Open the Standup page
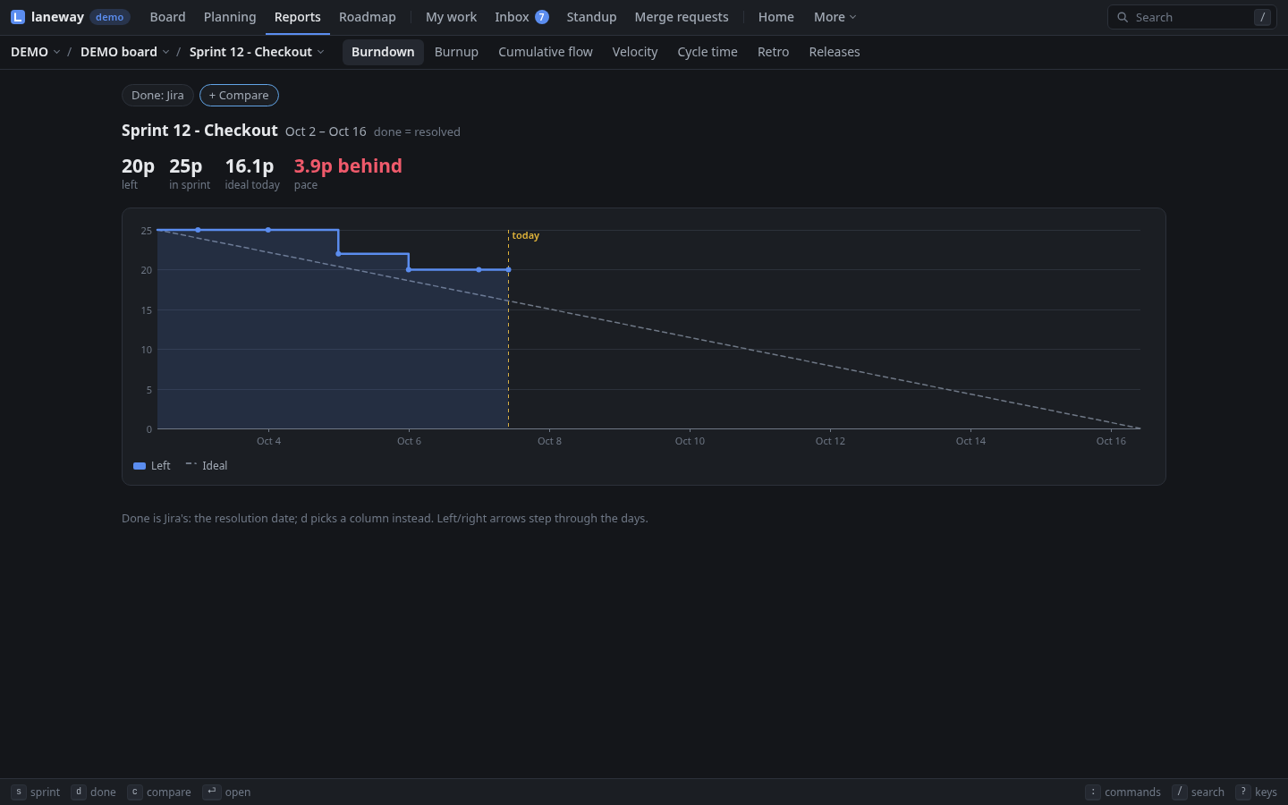 click(591, 17)
